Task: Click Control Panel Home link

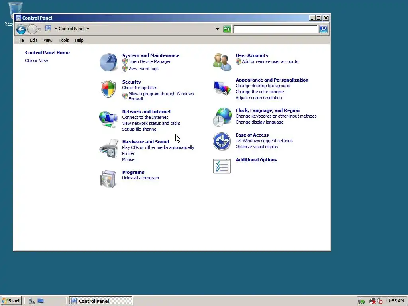Action: [47, 53]
